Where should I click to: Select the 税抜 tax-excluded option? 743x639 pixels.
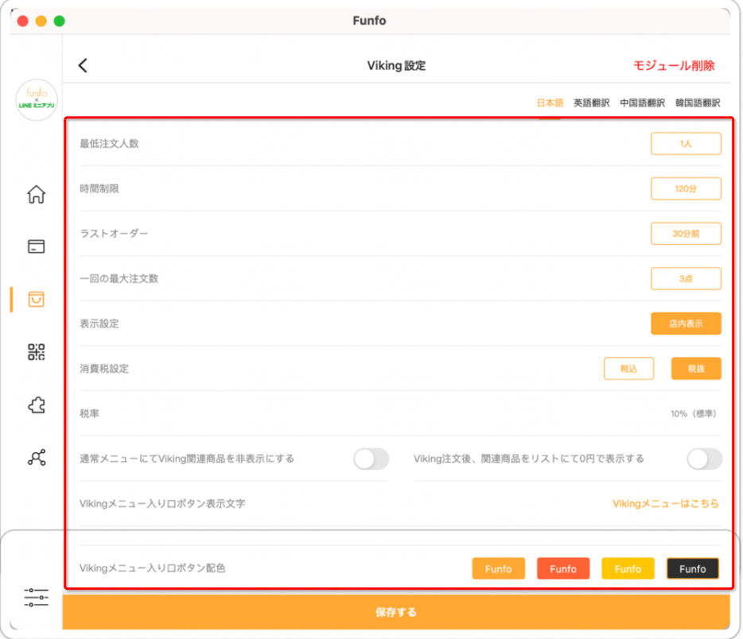tap(696, 369)
